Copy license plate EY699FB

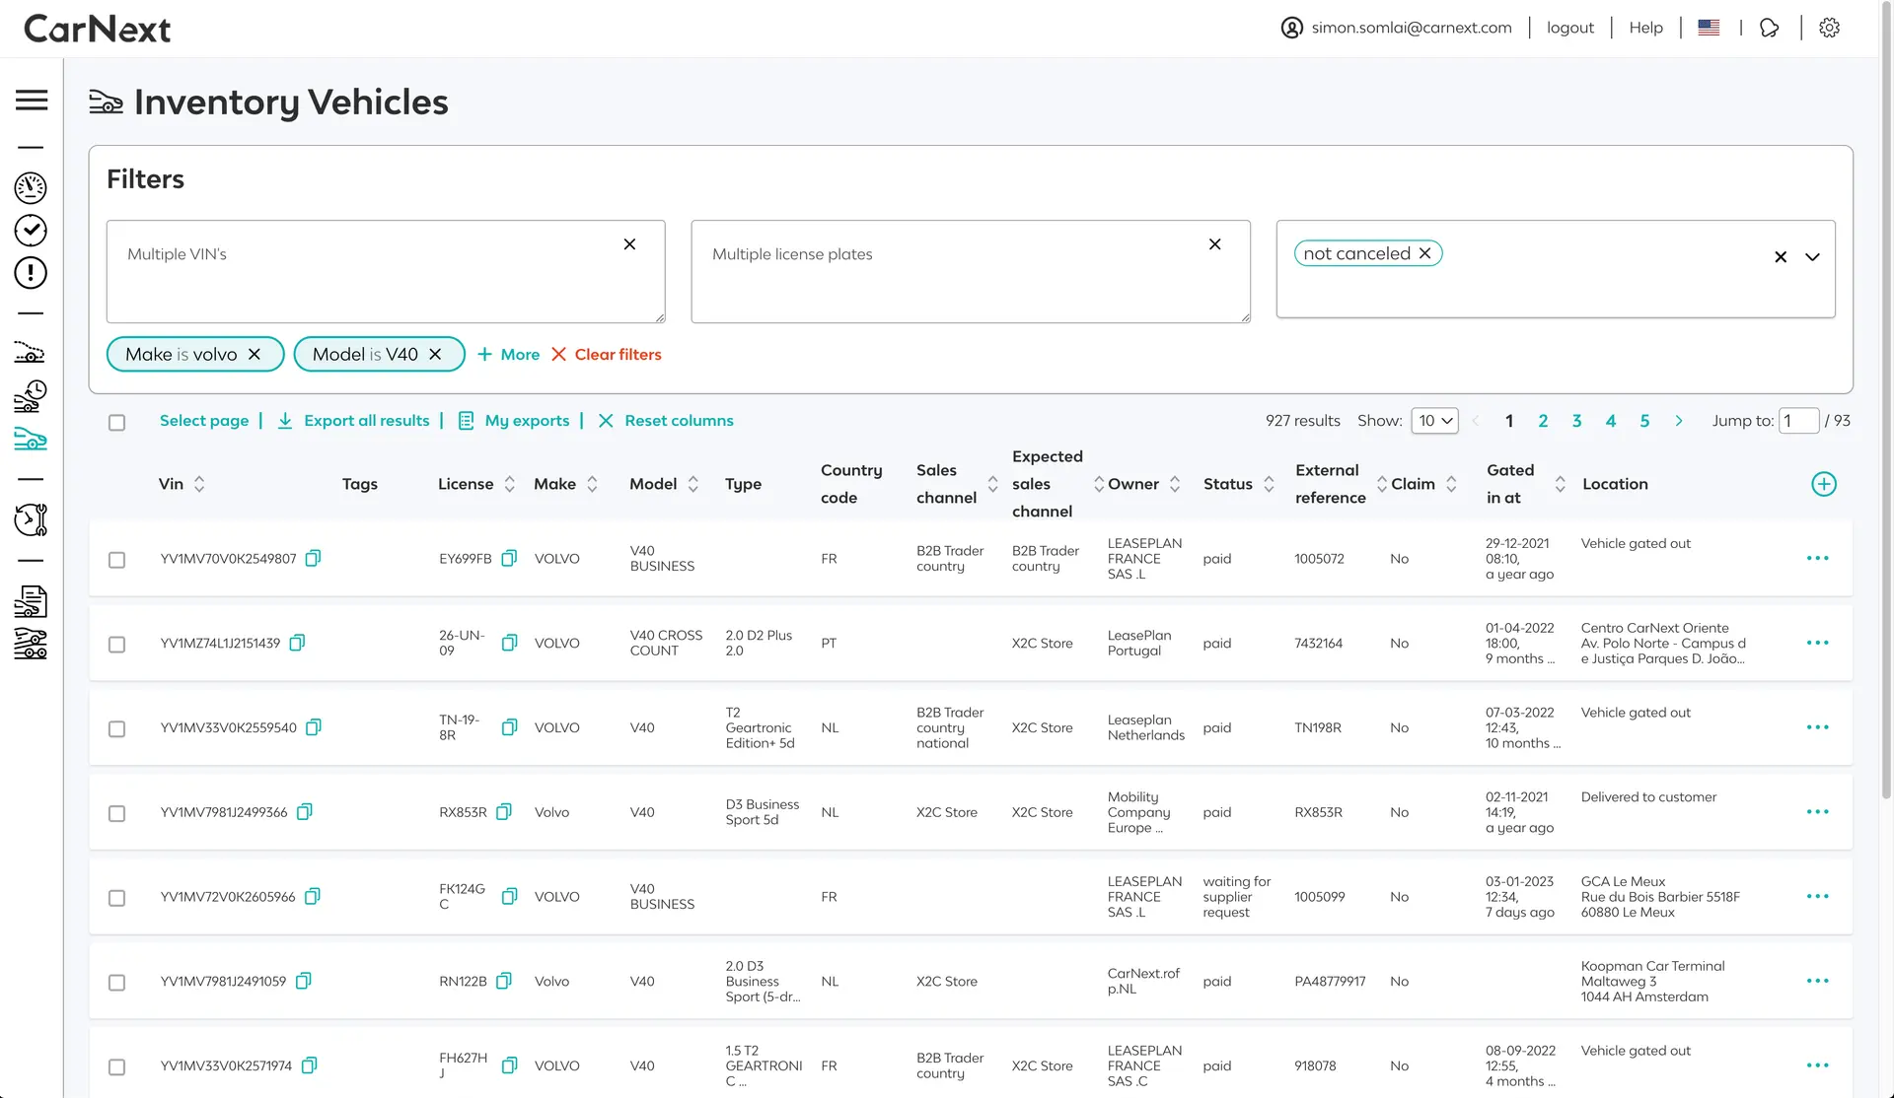pos(509,558)
